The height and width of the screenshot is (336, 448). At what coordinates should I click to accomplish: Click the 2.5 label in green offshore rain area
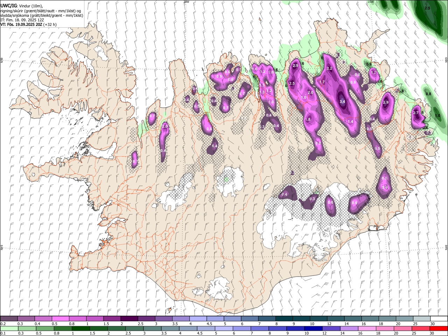pos(427,8)
